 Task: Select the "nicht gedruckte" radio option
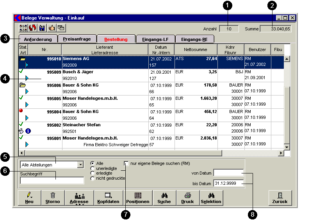(x=93, y=179)
